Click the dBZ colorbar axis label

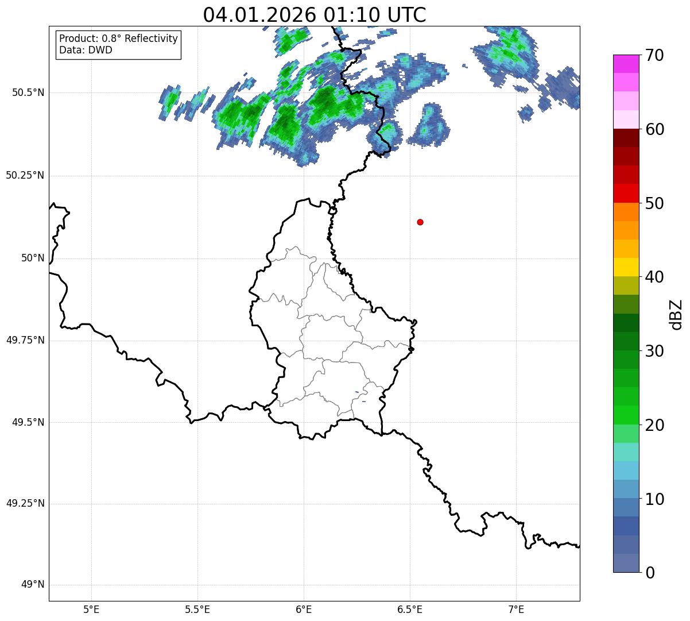point(676,314)
